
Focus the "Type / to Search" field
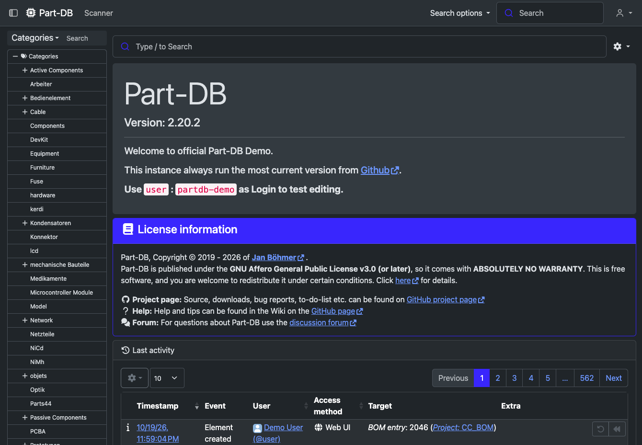click(359, 46)
